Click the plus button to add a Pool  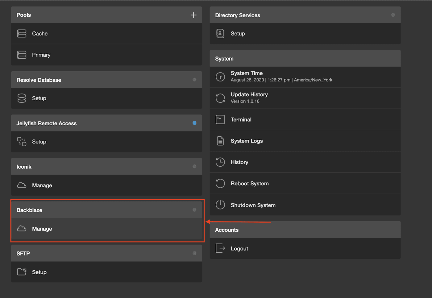tap(193, 14)
